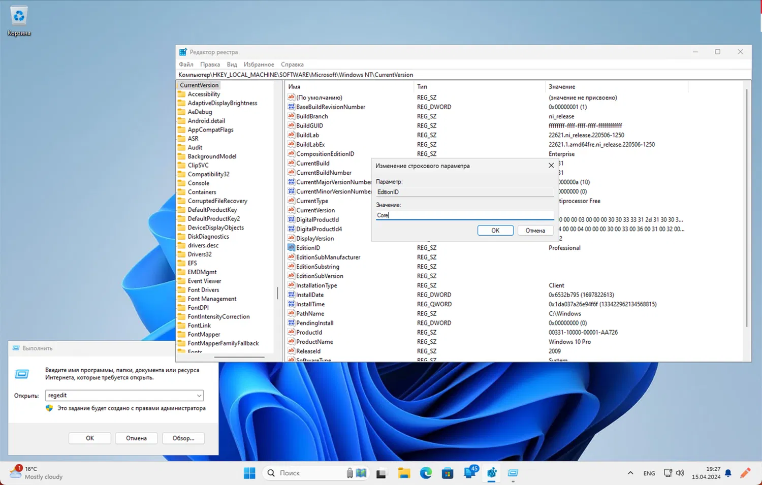Viewport: 762px width, 485px height.
Task: Open Microsoft Edge from the taskbar
Action: [426, 473]
